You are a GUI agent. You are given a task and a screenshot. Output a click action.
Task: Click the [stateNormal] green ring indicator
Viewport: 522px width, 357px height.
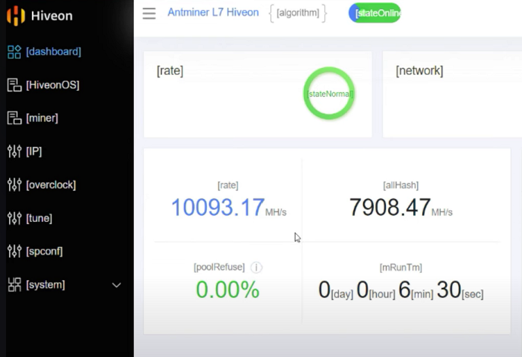pos(329,93)
